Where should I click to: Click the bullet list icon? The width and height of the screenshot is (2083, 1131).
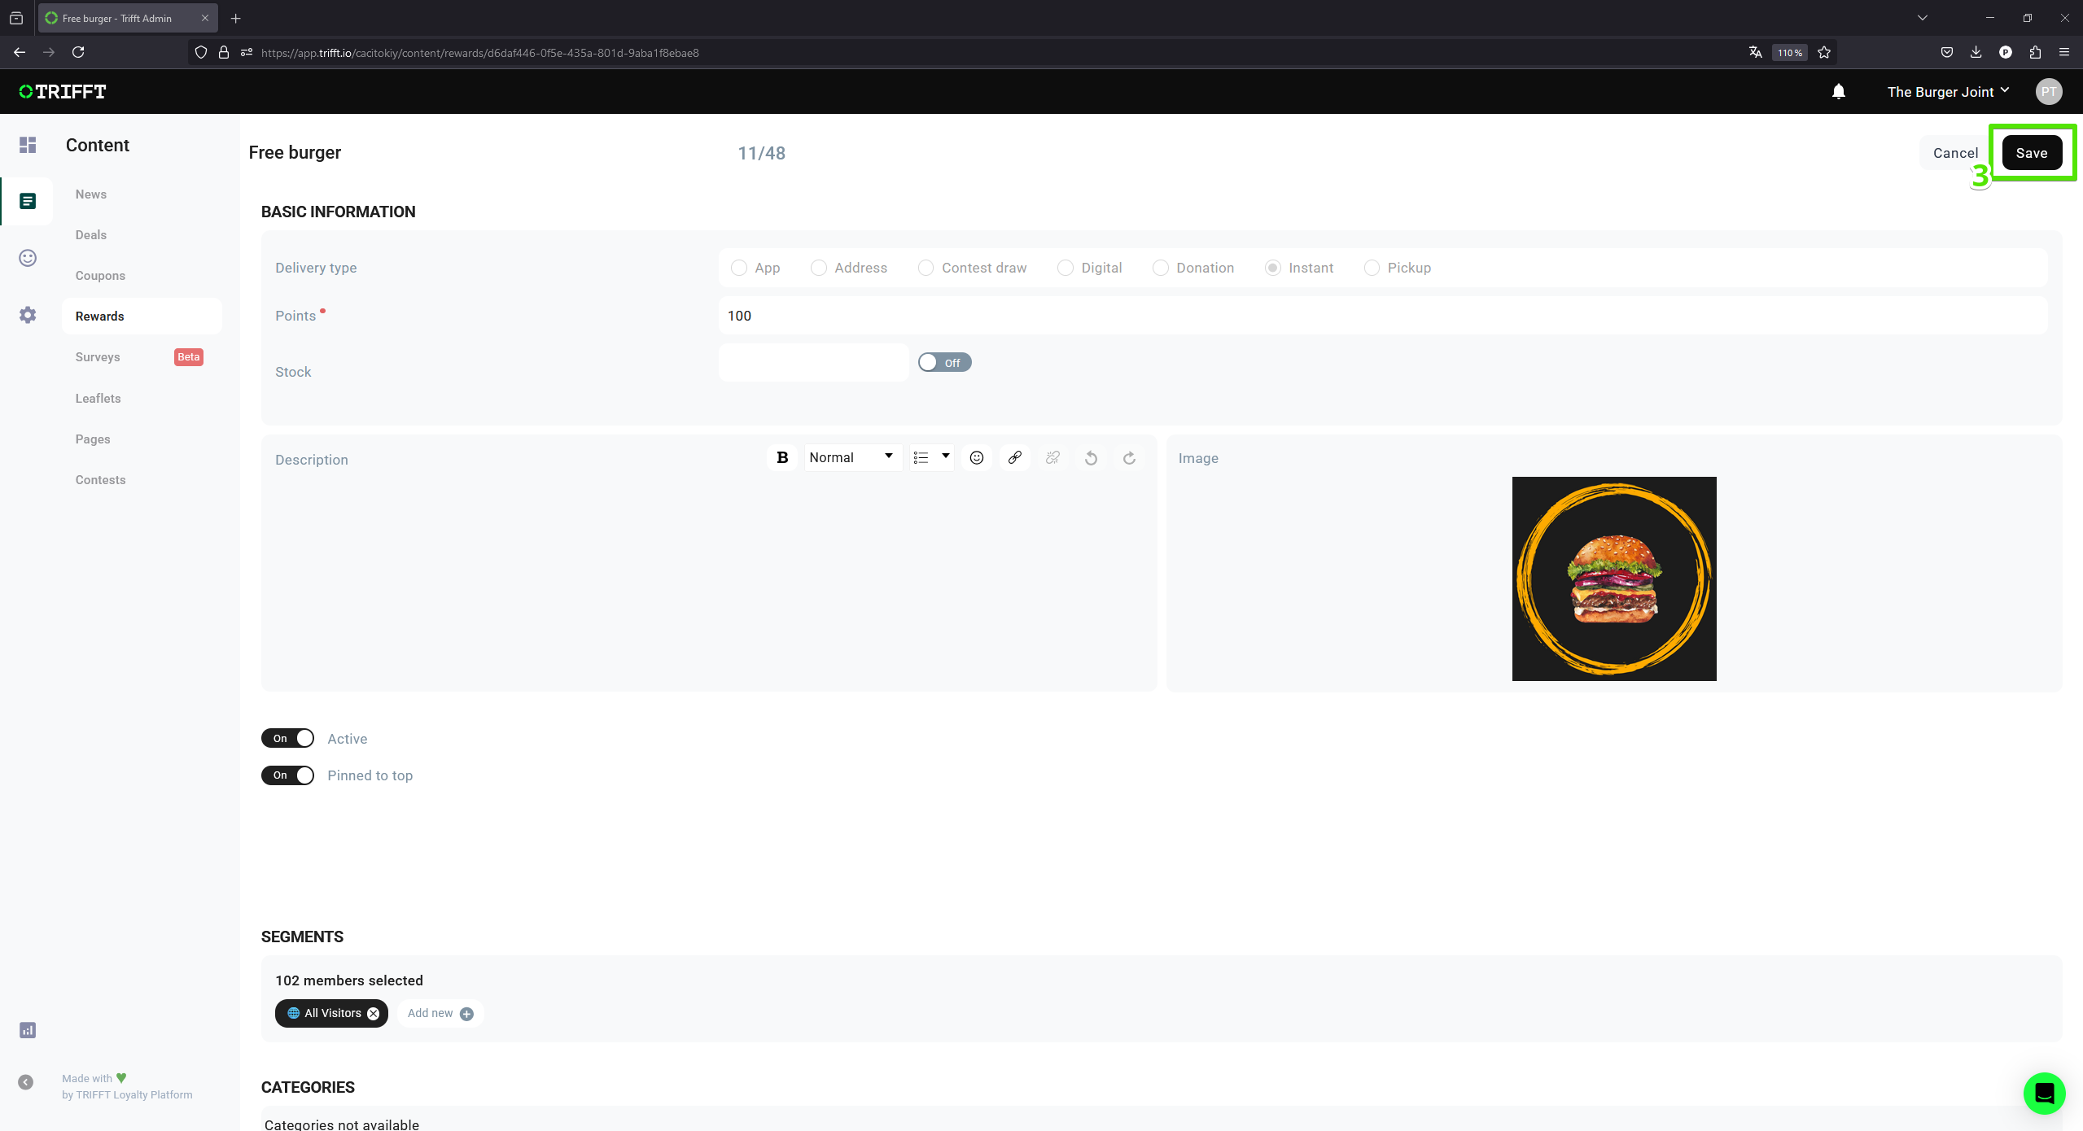[920, 456]
